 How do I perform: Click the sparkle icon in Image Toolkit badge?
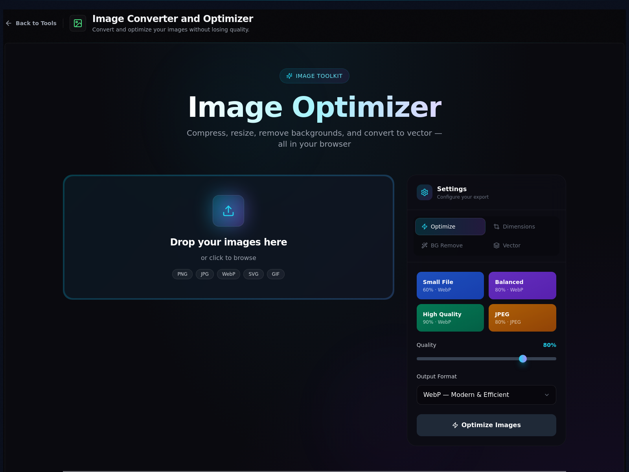click(x=289, y=76)
